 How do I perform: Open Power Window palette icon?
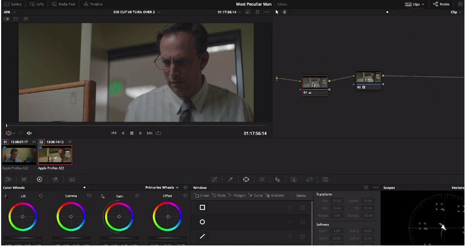point(246,179)
